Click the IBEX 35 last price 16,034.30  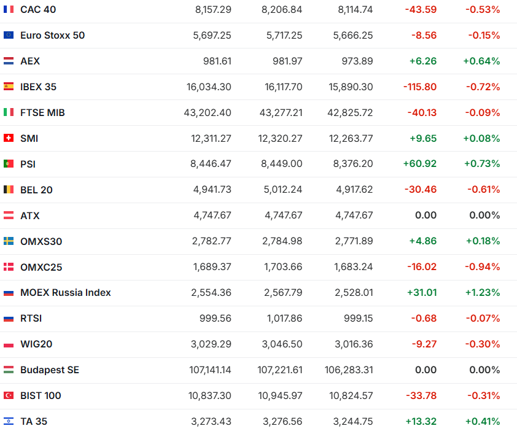click(x=209, y=87)
